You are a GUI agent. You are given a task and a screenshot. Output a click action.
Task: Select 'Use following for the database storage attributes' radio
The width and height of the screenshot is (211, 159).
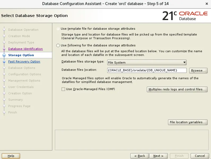point(58,45)
